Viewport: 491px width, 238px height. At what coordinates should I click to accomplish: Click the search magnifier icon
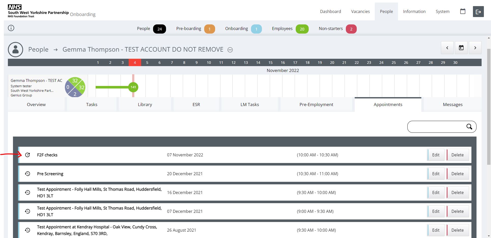(x=469, y=127)
